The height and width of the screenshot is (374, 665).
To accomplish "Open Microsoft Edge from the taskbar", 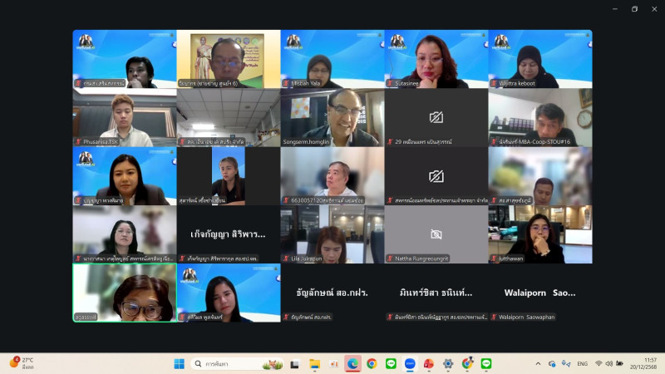I will click(x=352, y=363).
